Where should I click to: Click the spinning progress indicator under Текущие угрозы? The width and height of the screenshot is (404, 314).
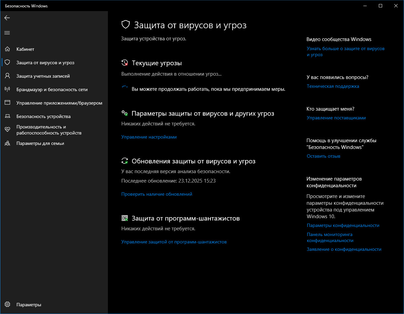pos(125,87)
